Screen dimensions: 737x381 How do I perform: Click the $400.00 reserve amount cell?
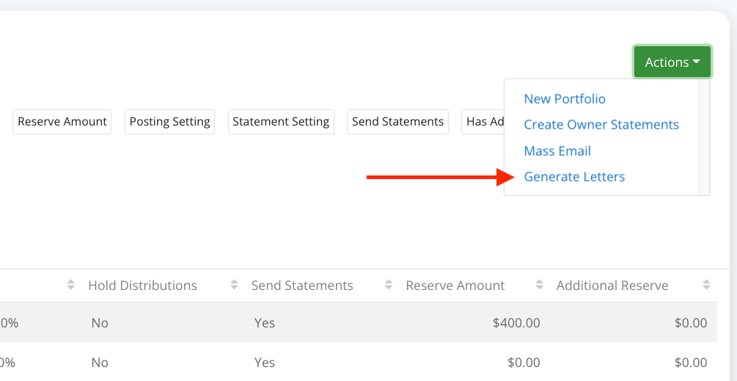(516, 323)
